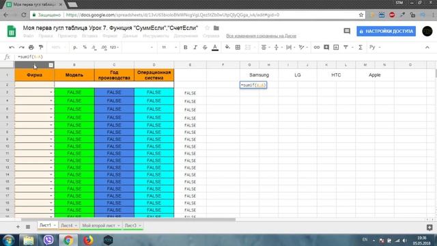Toggle strikethrough formatting
The image size is (437, 246).
[205, 47]
